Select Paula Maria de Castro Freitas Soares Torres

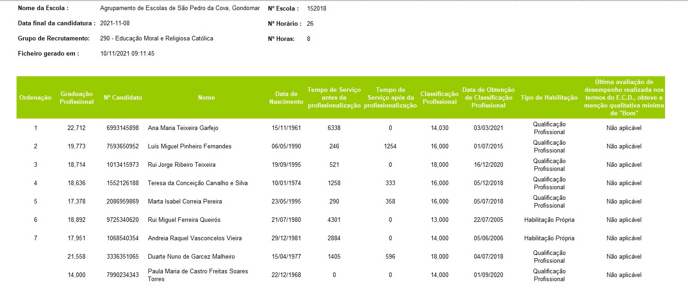click(198, 275)
